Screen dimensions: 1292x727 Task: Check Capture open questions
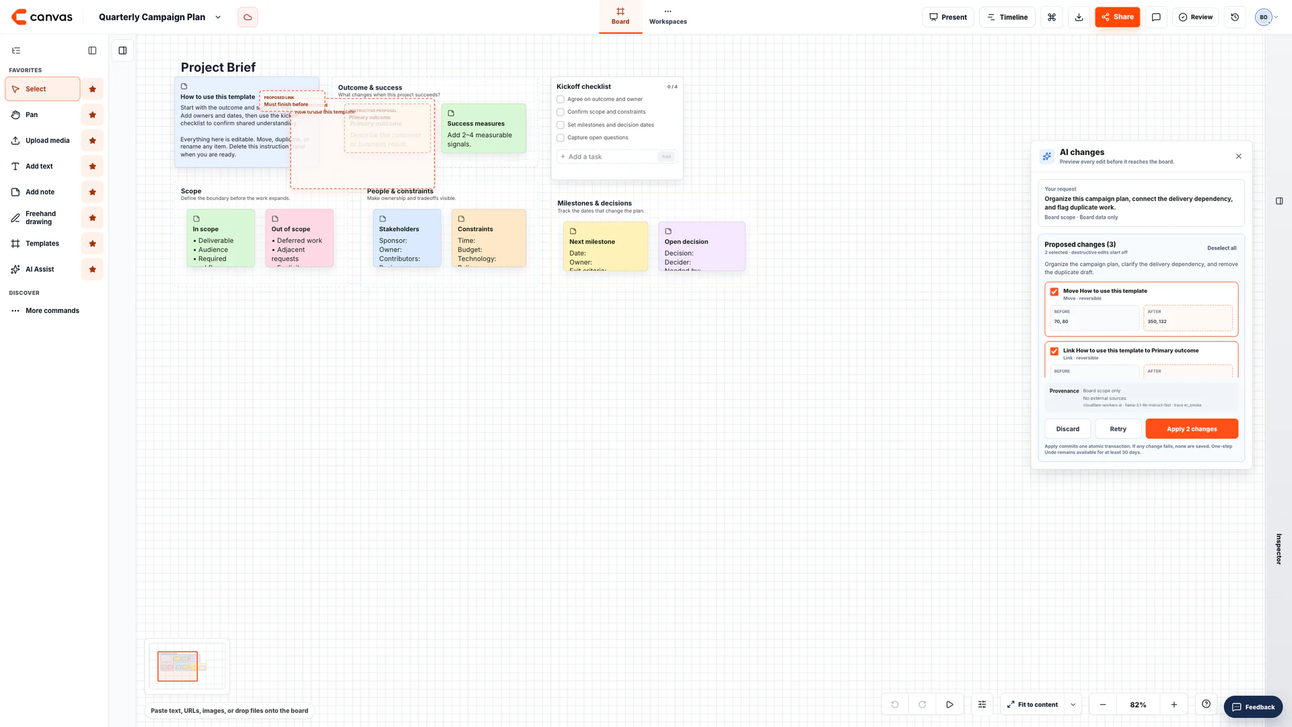click(560, 138)
